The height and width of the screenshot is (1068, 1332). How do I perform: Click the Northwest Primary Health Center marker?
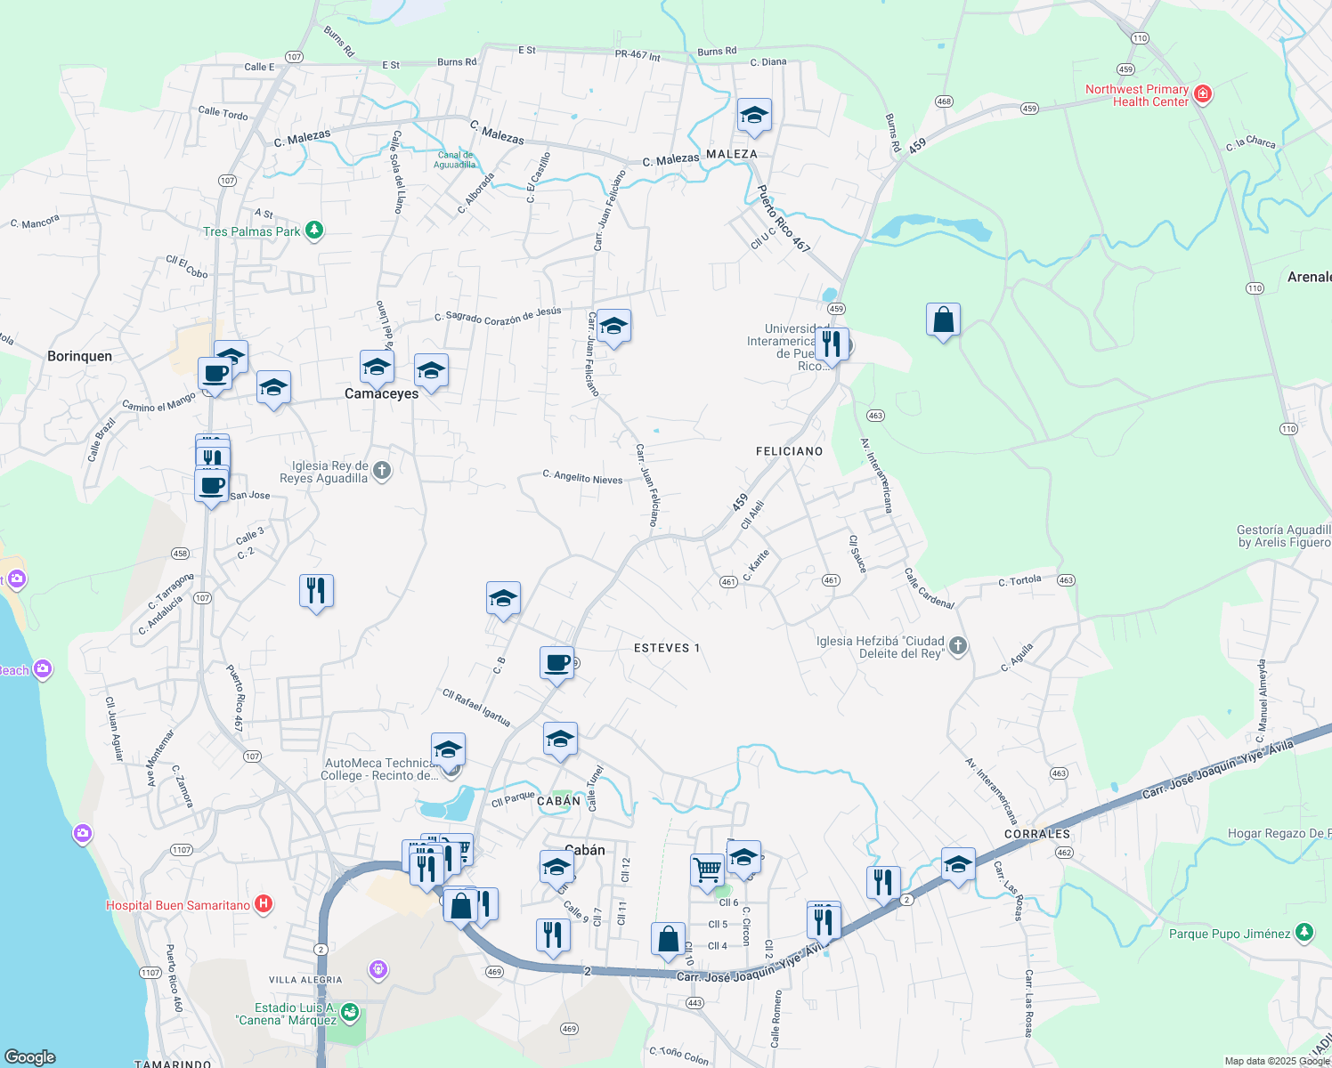(1202, 93)
